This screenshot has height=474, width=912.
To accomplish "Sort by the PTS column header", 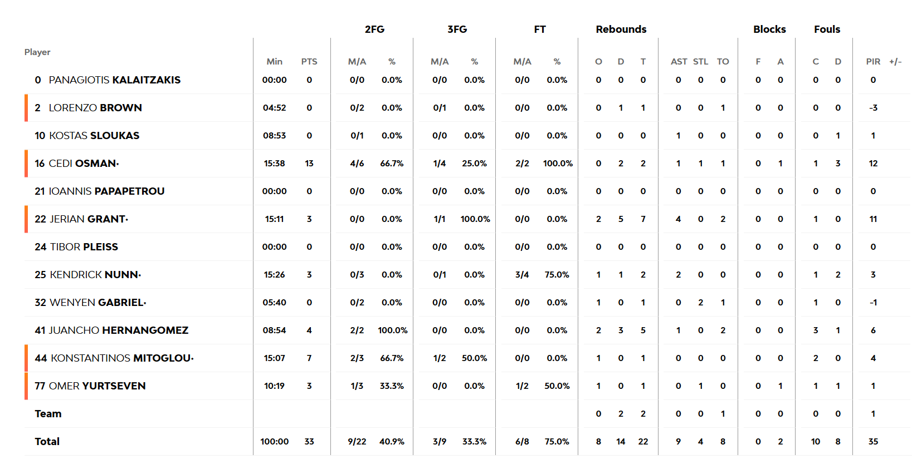I will 309,62.
